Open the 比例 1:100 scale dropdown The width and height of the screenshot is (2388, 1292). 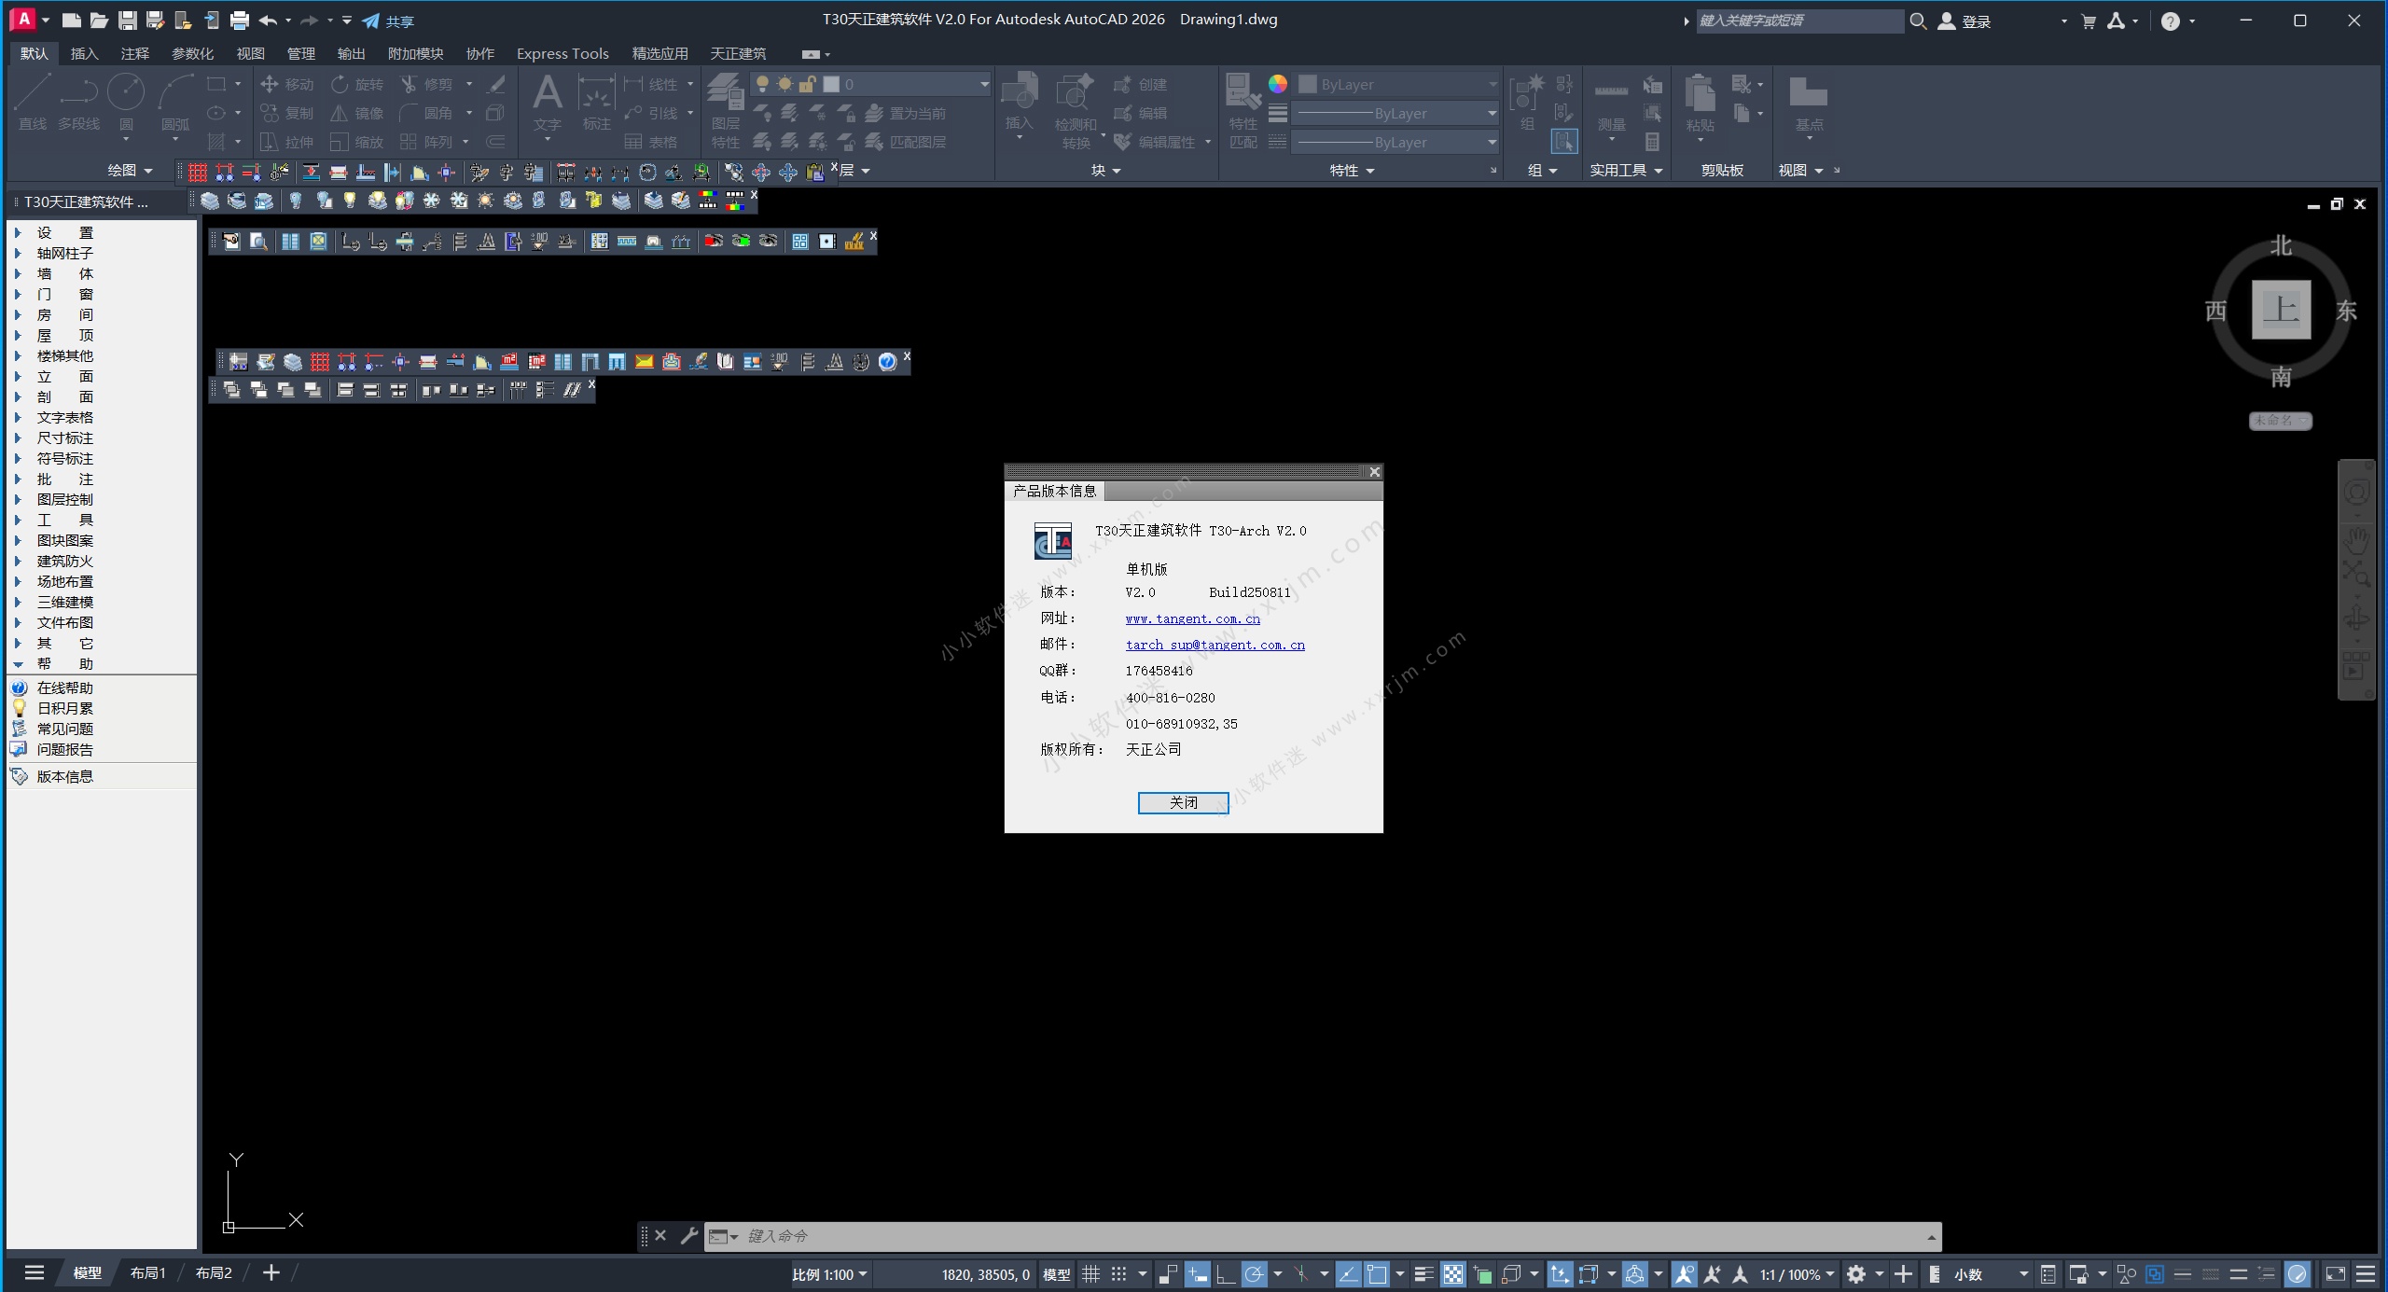[x=830, y=1274]
